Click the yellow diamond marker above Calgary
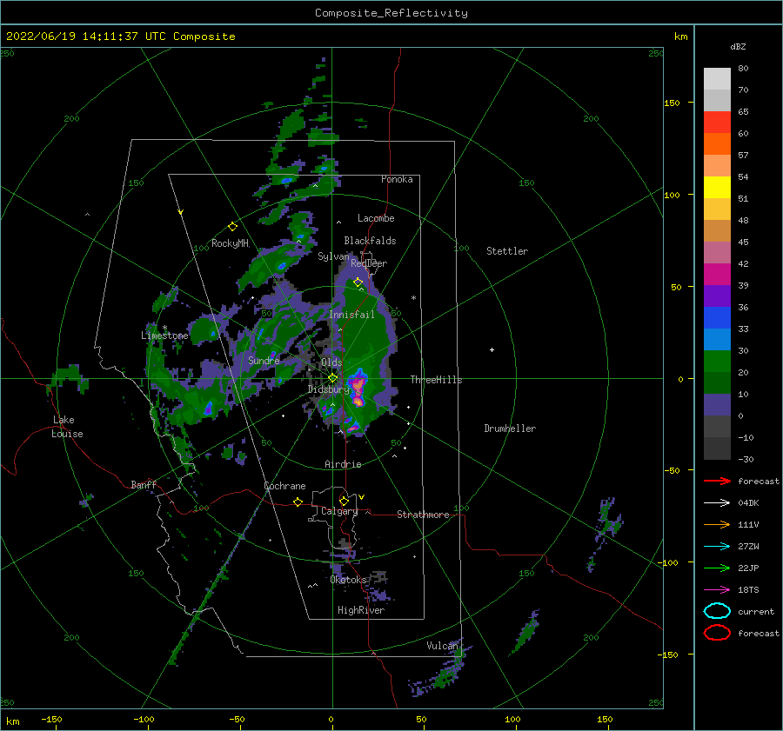 click(344, 501)
